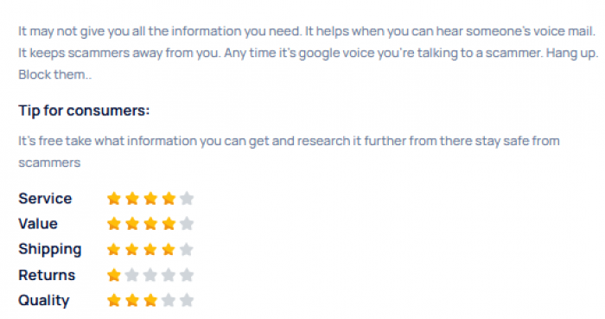Click the fifth gray star for Shipping
605x319 pixels.
click(x=187, y=249)
